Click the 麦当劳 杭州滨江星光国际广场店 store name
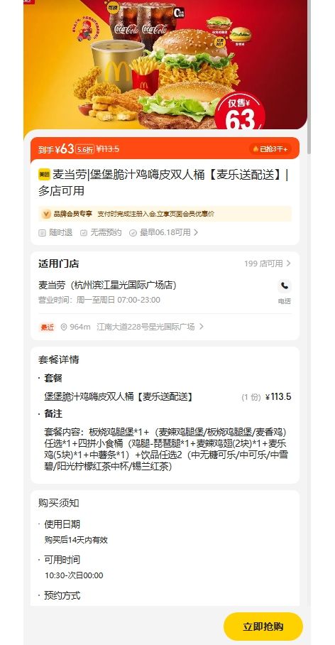 pos(107,285)
